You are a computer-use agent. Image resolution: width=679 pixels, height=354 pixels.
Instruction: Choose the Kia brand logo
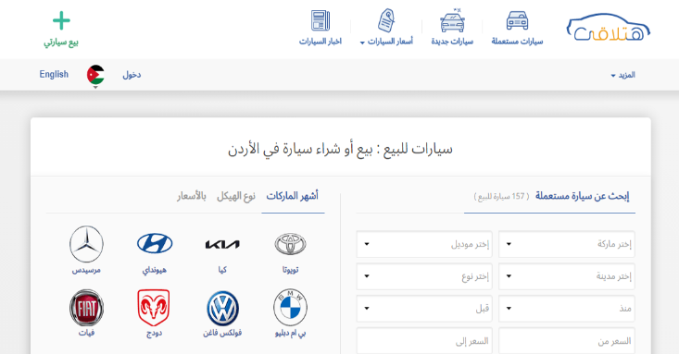222,245
